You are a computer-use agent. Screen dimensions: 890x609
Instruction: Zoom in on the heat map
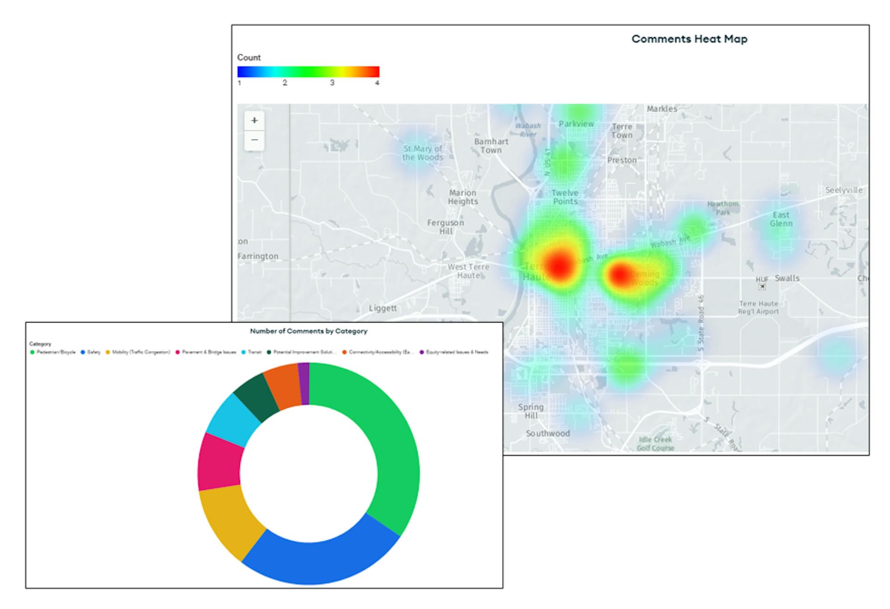pyautogui.click(x=254, y=121)
